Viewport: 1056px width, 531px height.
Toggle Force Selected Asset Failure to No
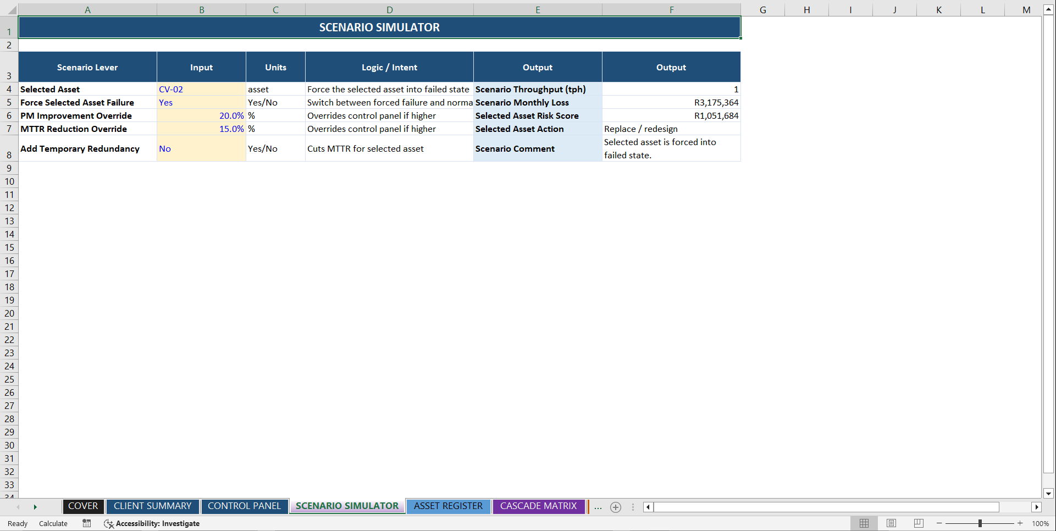pyautogui.click(x=201, y=102)
